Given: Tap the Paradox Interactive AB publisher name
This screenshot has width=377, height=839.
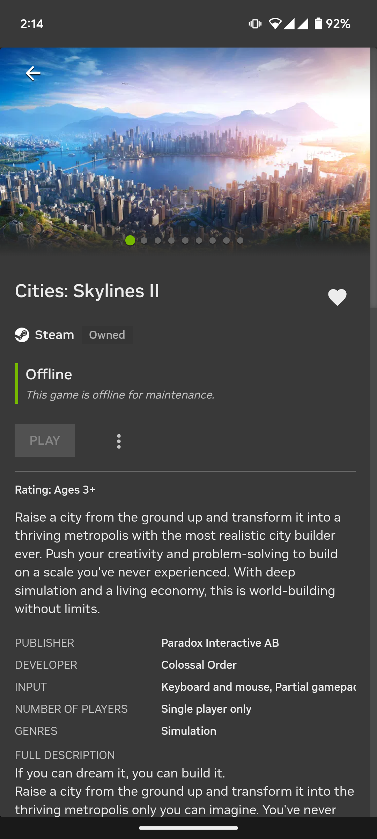Looking at the screenshot, I should tap(220, 643).
